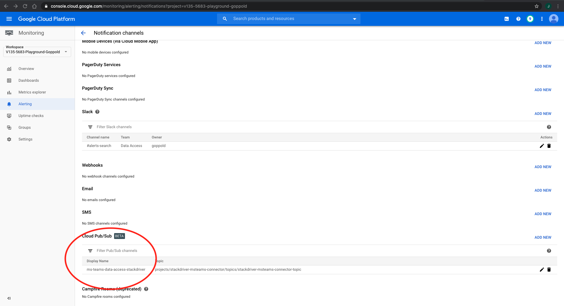This screenshot has width=564, height=306.
Task: Click the Owner column header
Action: click(157, 137)
